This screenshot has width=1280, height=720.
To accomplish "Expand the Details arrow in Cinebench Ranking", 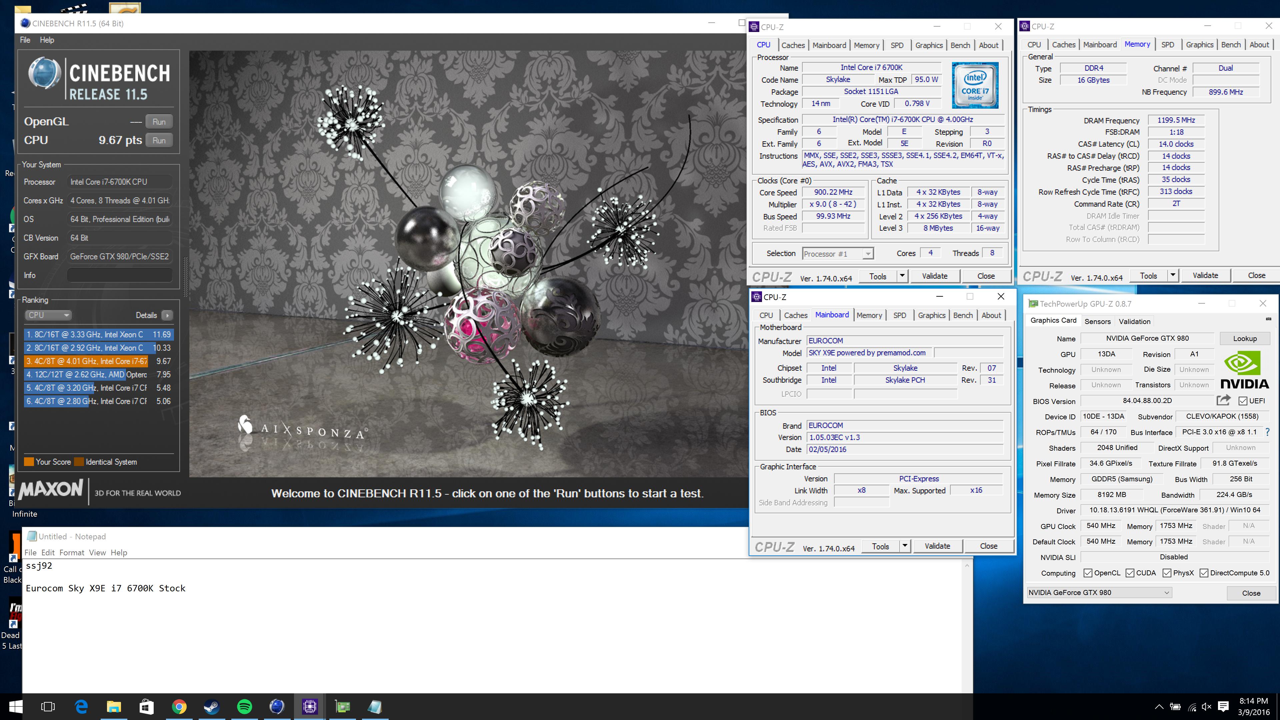I will point(167,315).
